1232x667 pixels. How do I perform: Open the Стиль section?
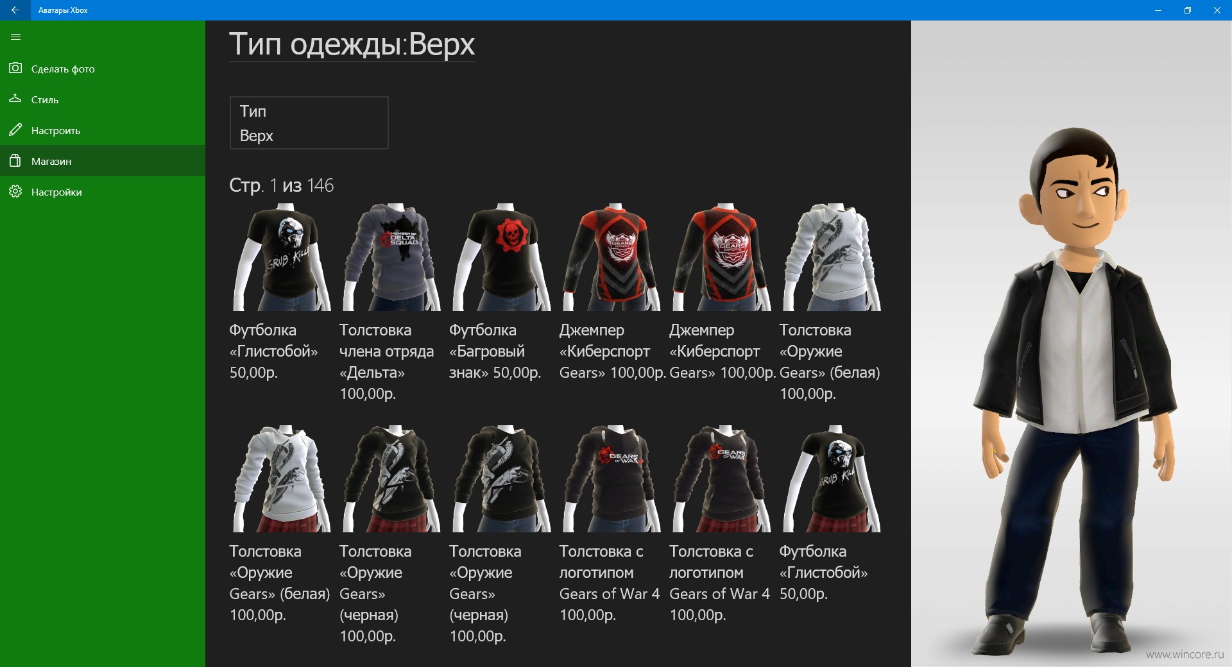tap(103, 99)
